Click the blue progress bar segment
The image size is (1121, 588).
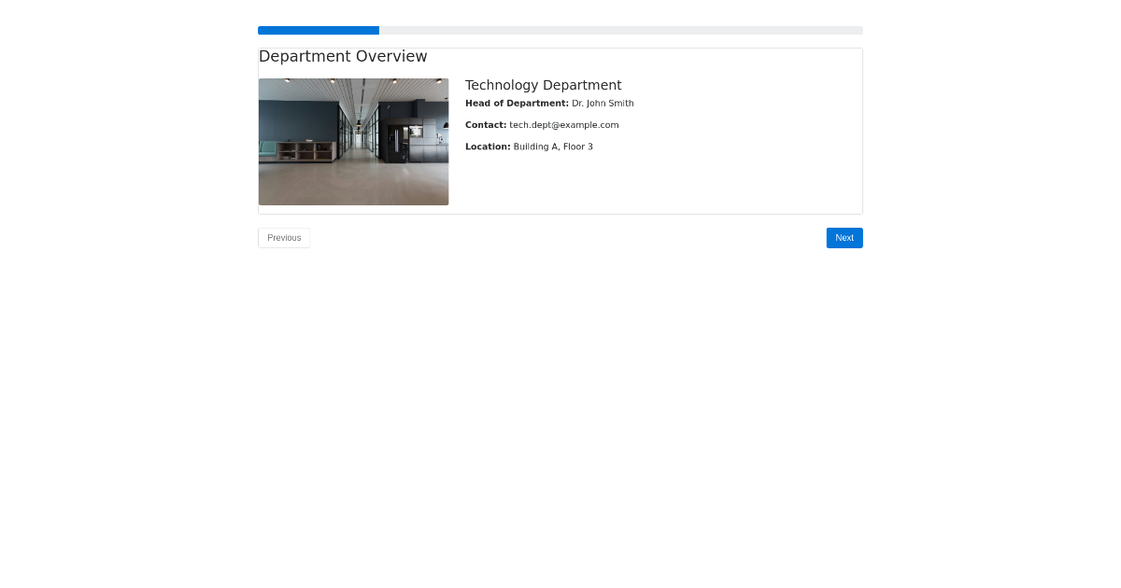tap(318, 30)
